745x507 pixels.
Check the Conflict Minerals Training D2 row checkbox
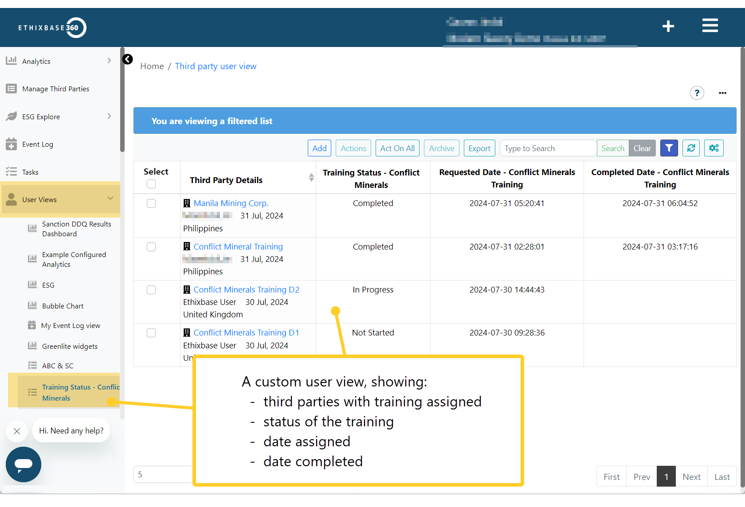[x=151, y=290]
